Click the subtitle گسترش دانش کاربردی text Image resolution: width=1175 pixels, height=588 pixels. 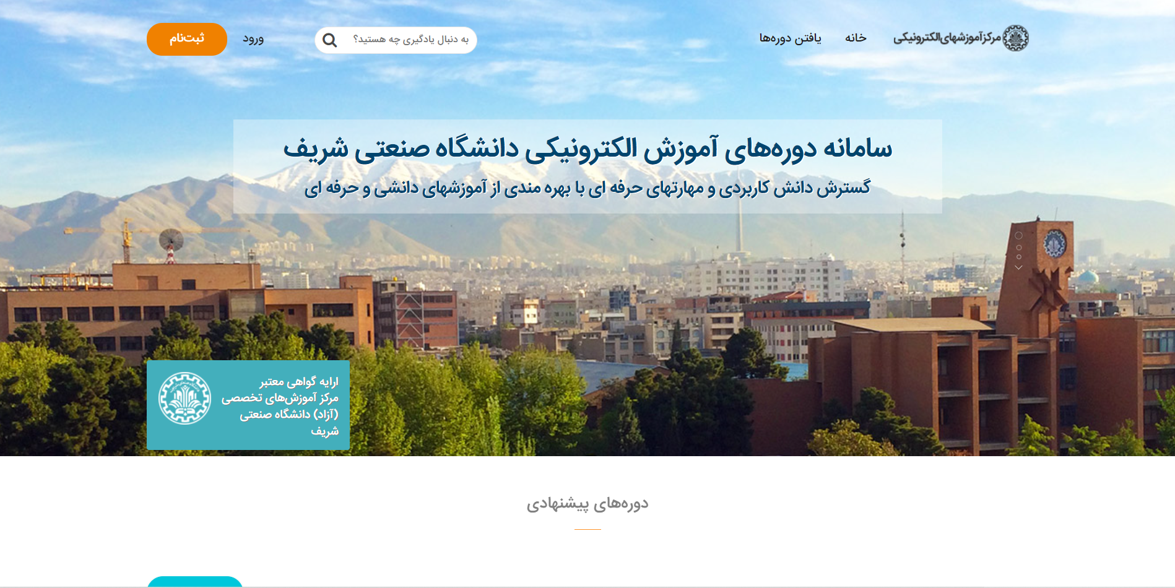click(587, 188)
